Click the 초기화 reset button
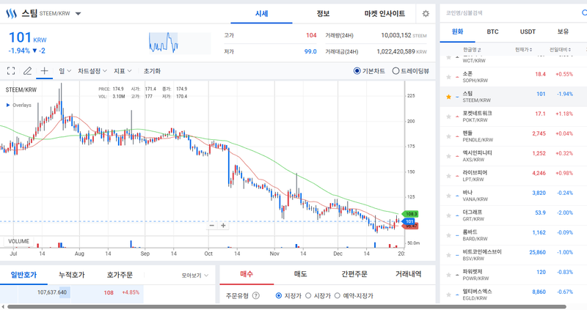Viewport: 587px width, 310px height. pos(152,71)
